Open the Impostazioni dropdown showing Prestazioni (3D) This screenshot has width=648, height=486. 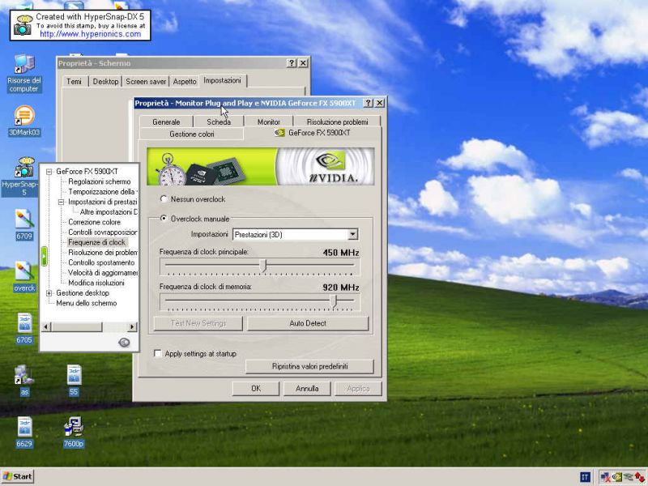(296, 234)
